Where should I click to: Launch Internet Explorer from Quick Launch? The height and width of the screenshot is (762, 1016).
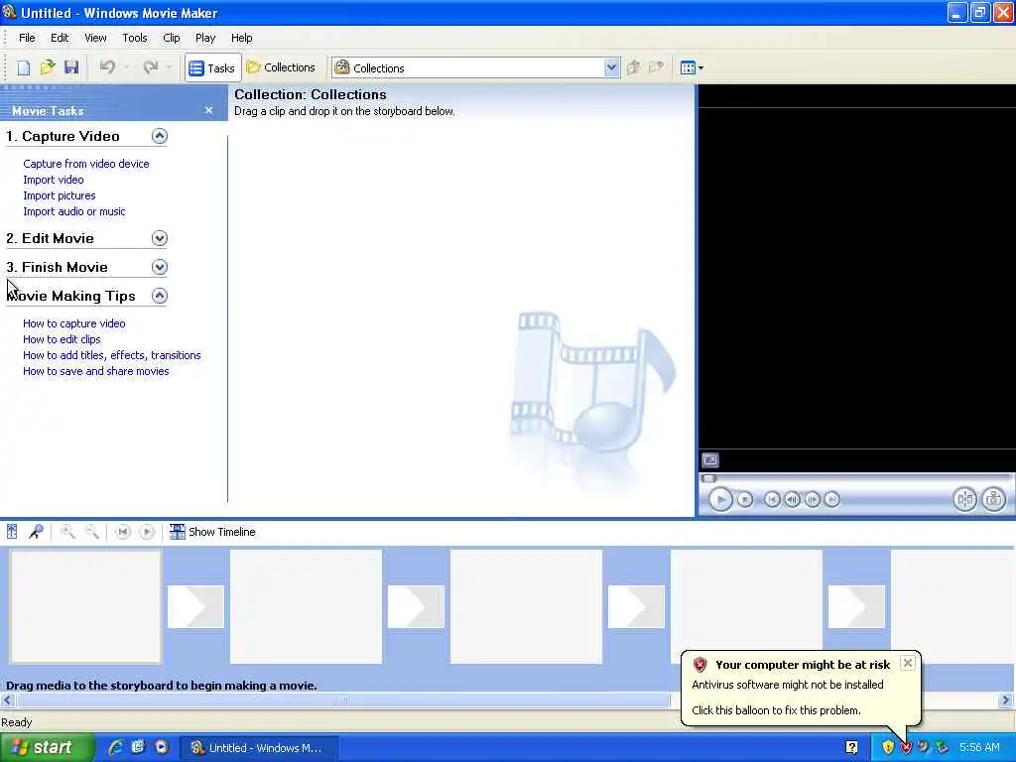(x=116, y=747)
